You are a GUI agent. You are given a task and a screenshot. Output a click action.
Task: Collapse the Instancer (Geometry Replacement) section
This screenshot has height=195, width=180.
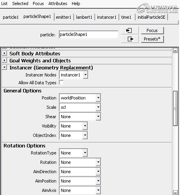coord(5,67)
